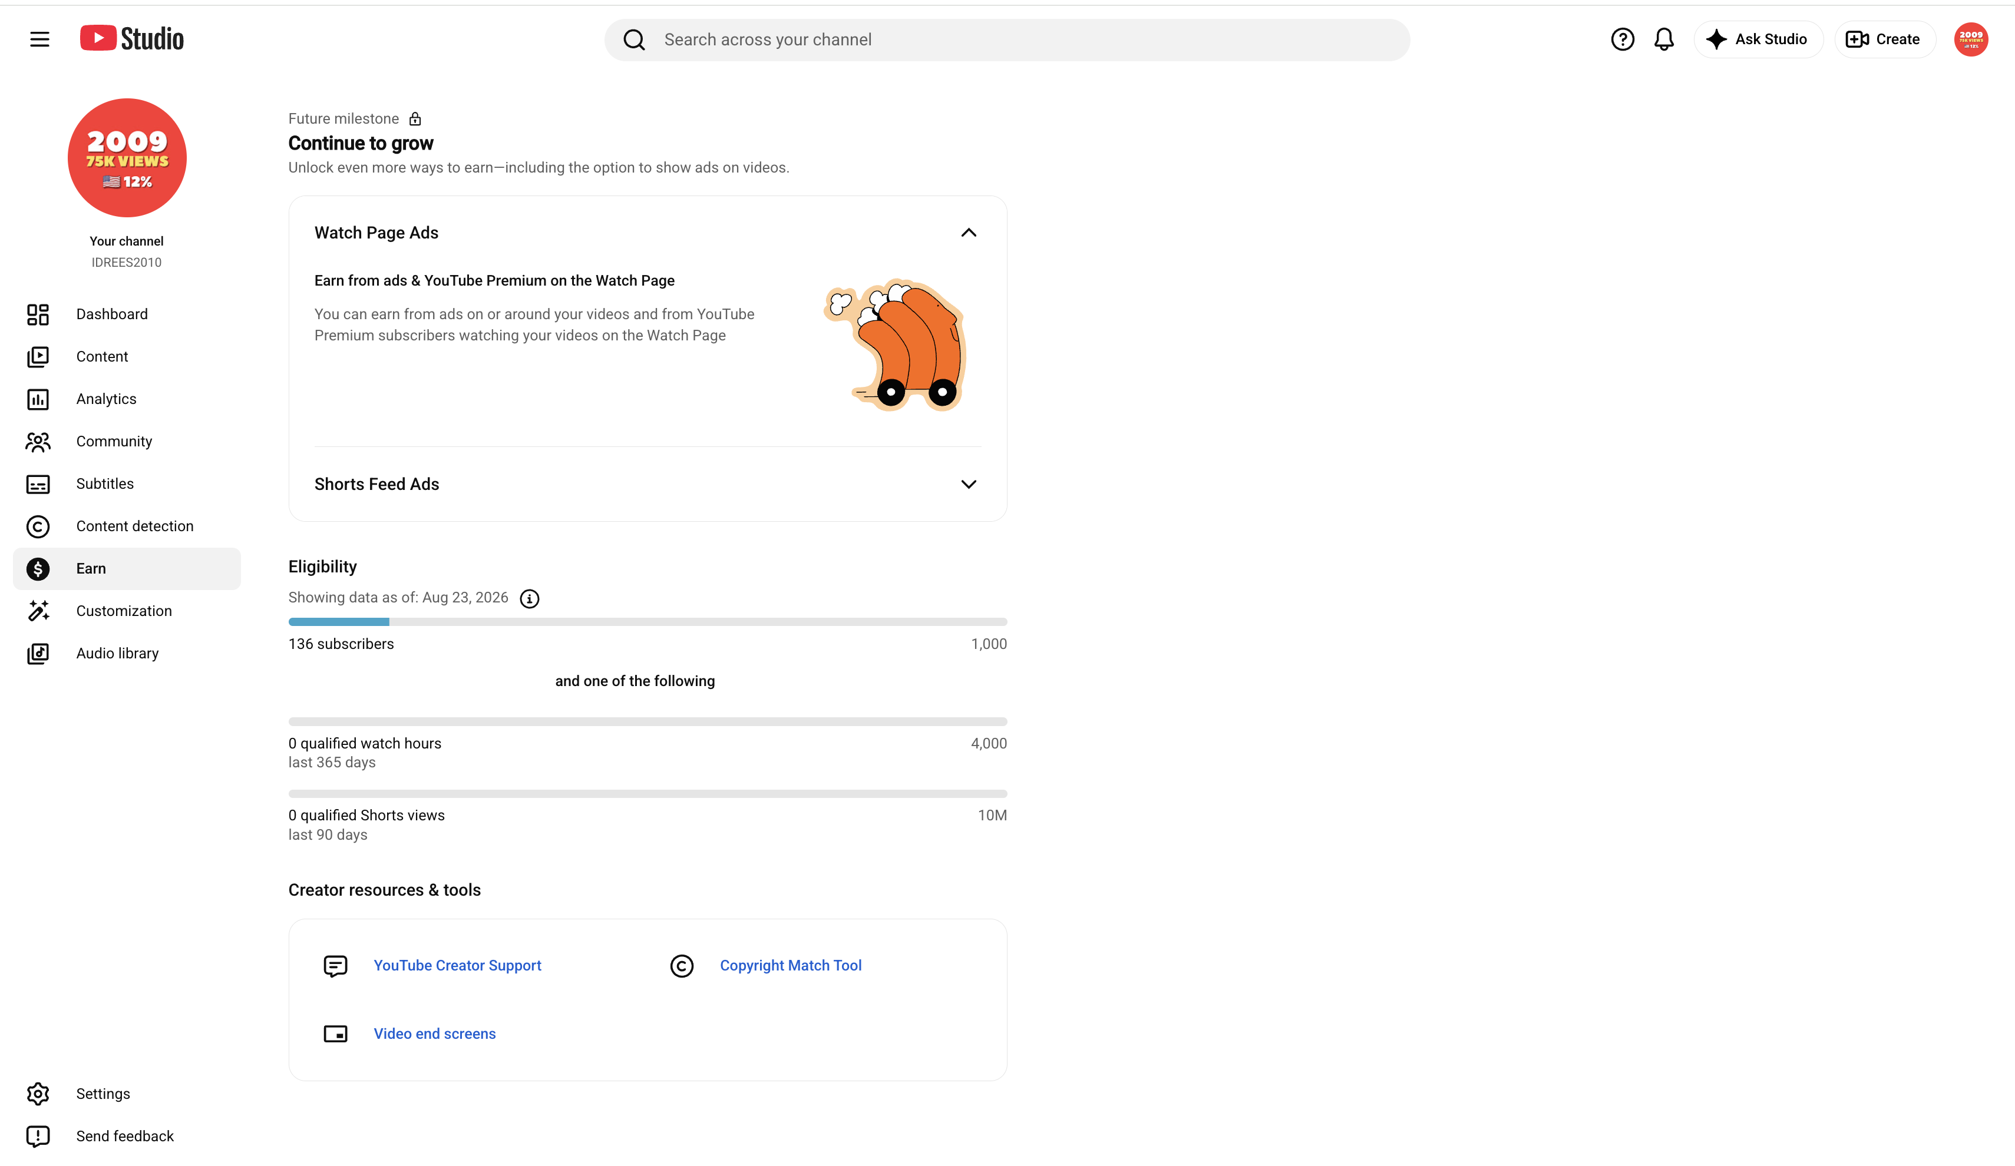
Task: Focus the Search across your channel field
Action: (1007, 40)
